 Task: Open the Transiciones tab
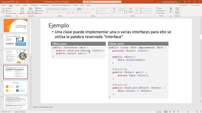point(34,5)
